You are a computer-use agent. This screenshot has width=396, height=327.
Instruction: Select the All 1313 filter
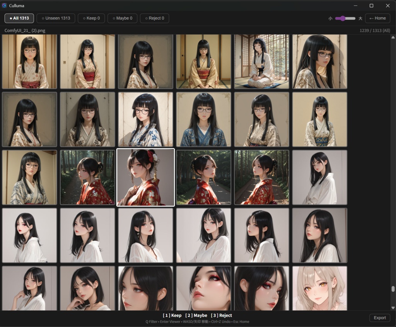[x=19, y=18]
